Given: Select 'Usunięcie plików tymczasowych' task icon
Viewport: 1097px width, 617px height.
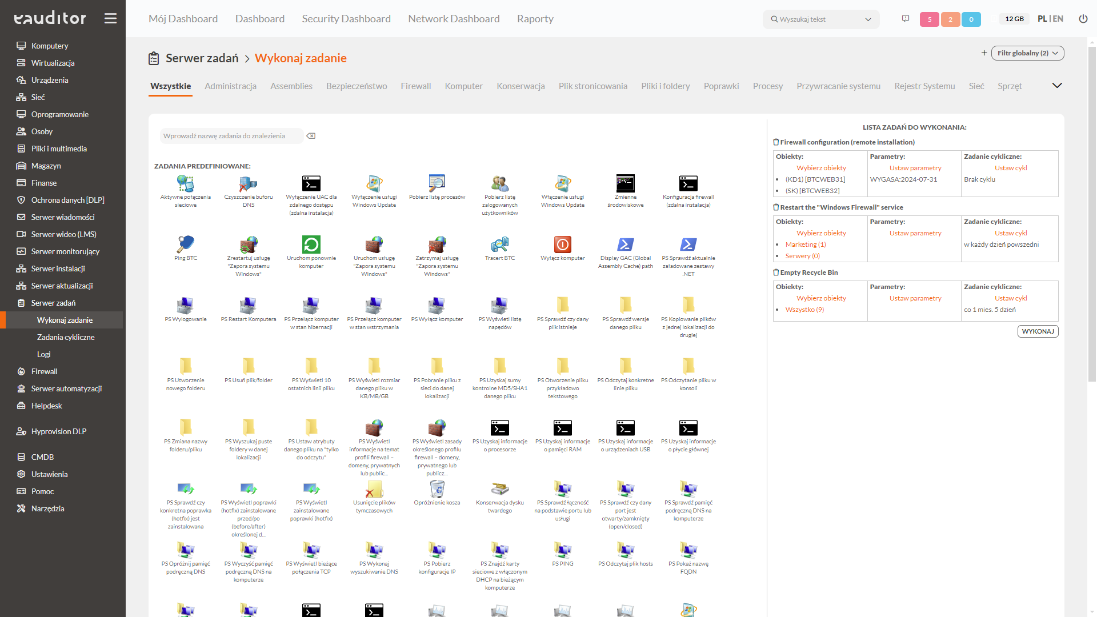Looking at the screenshot, I should pos(374,489).
